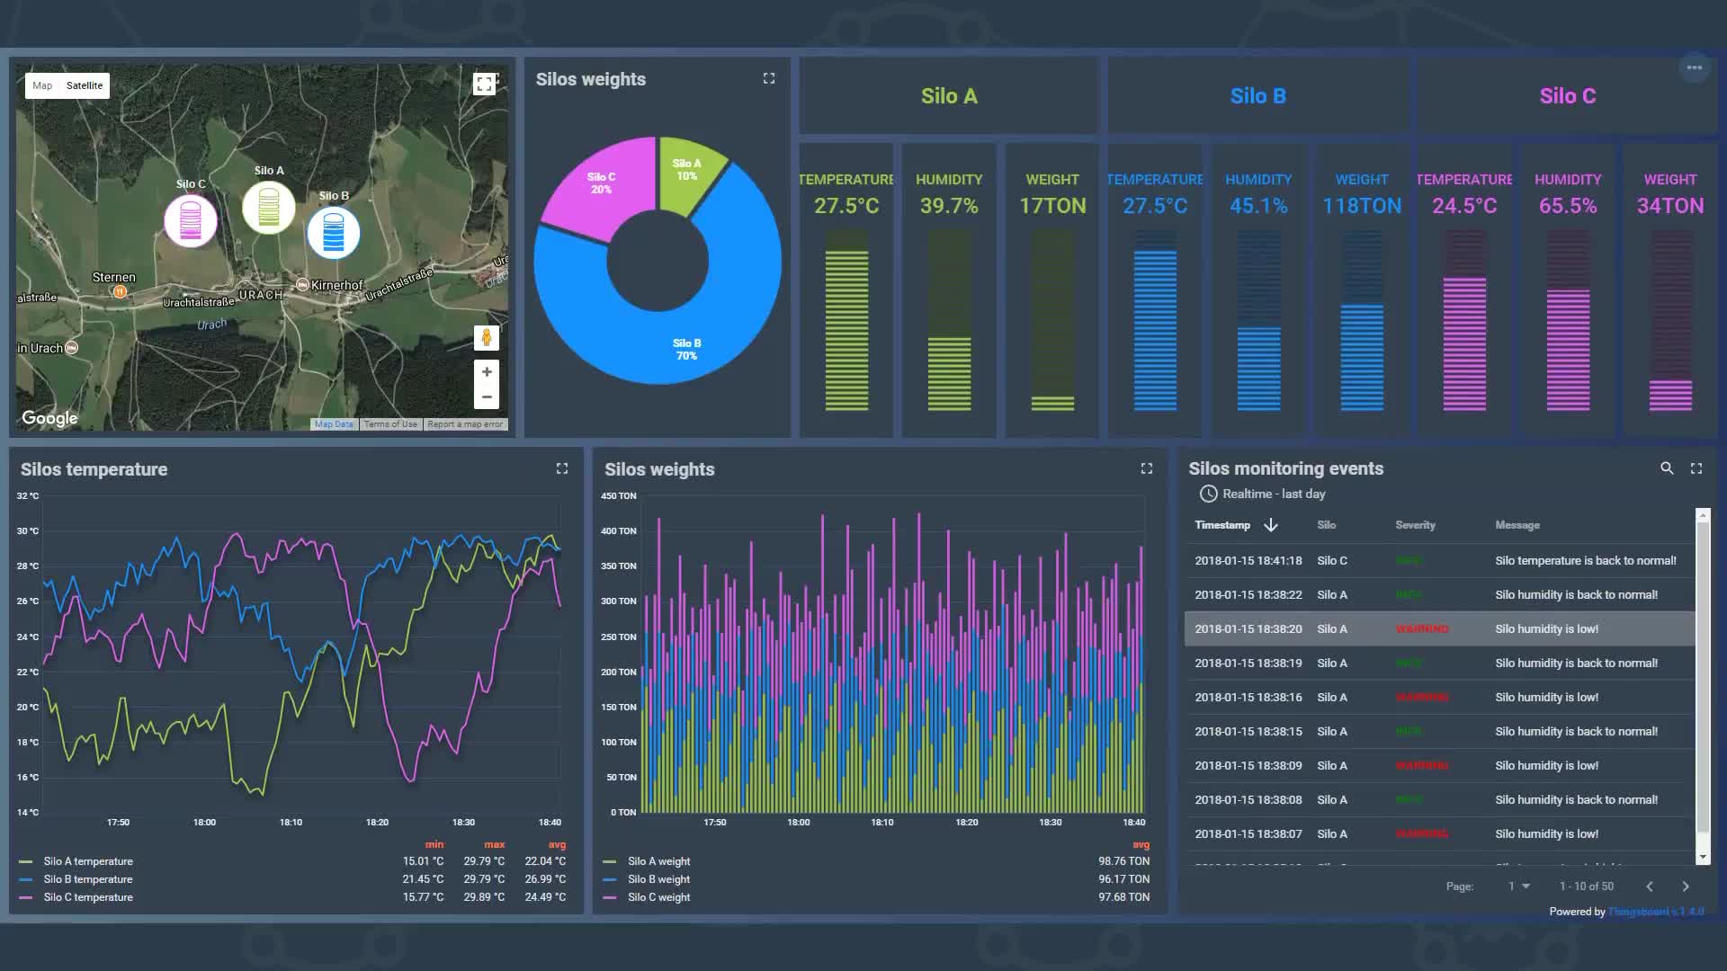
Task: Click fullscreen icon on the map
Action: [484, 85]
